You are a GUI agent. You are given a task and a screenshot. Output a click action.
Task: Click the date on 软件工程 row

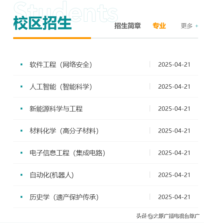pyautogui.click(x=174, y=64)
